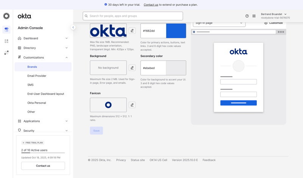The height and width of the screenshot is (178, 303).
Task: Click the Directory icon in sidebar
Action: point(20,48)
